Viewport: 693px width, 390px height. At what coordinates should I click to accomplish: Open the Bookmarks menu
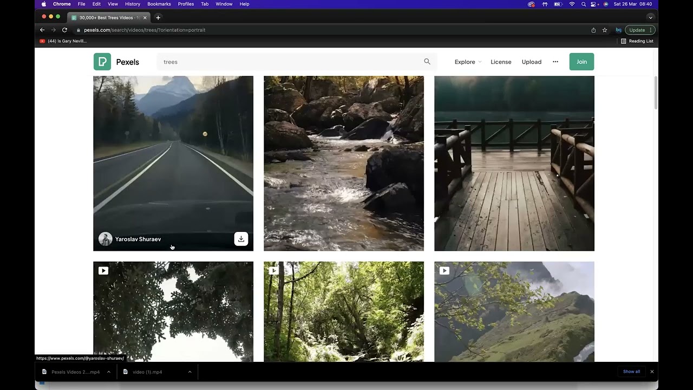coord(159,4)
